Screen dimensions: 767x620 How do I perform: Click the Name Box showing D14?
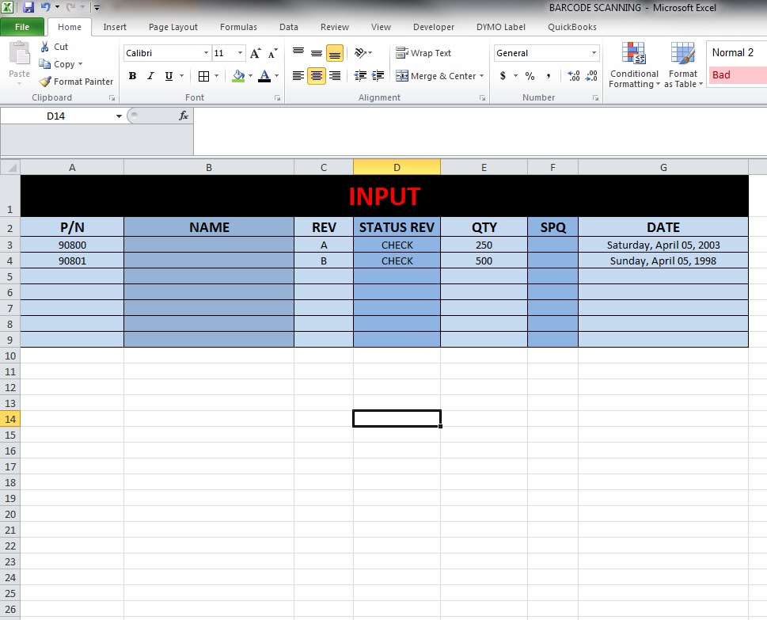(x=56, y=116)
